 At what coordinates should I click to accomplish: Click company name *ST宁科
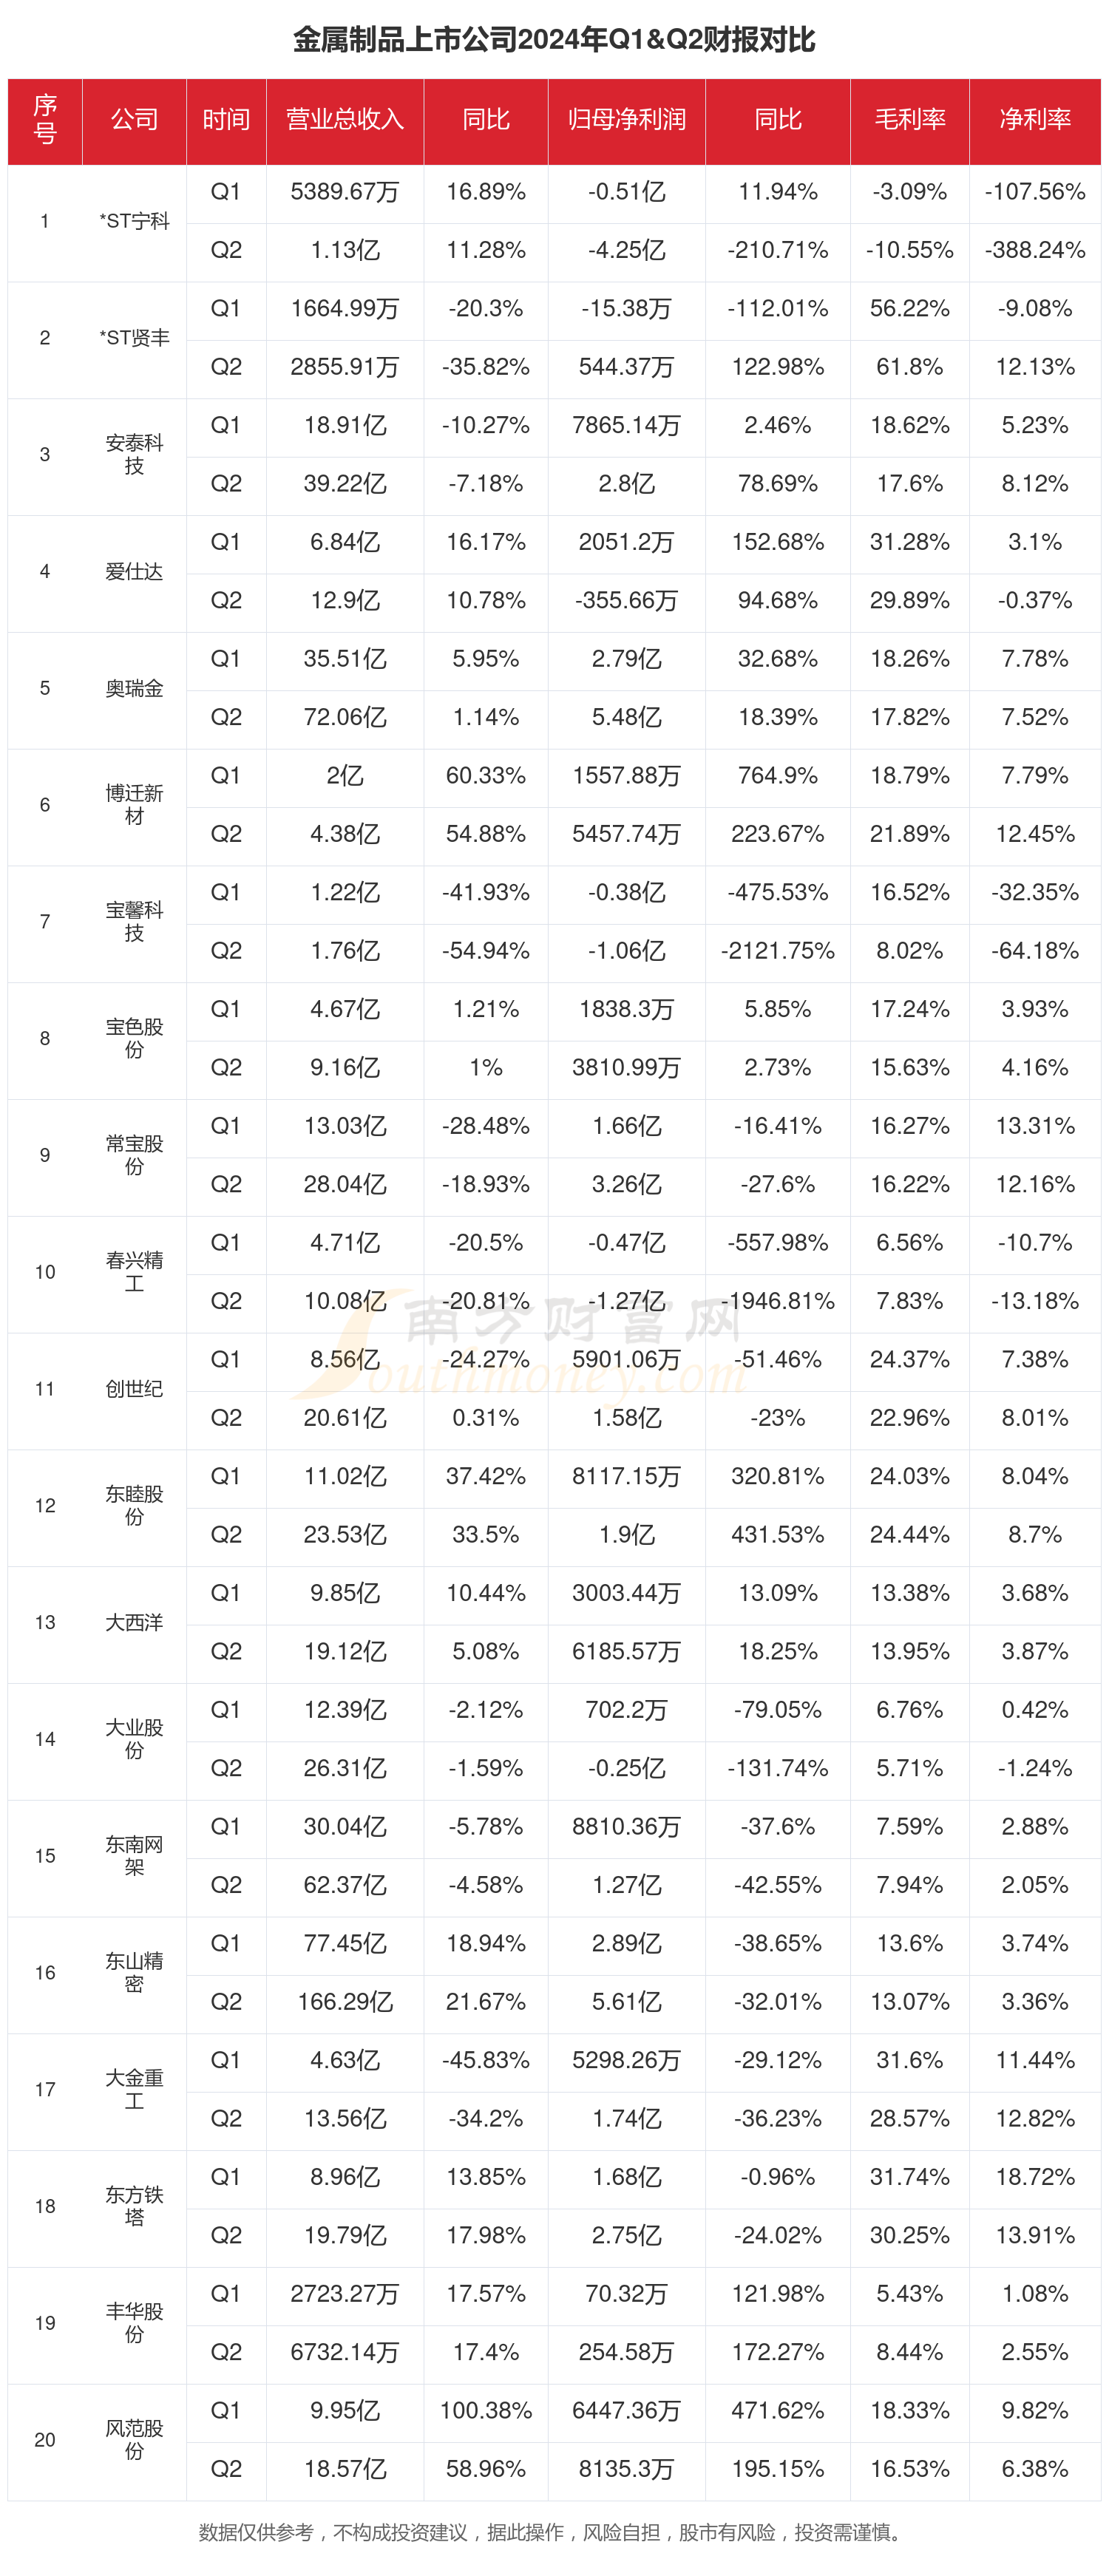coord(135,222)
